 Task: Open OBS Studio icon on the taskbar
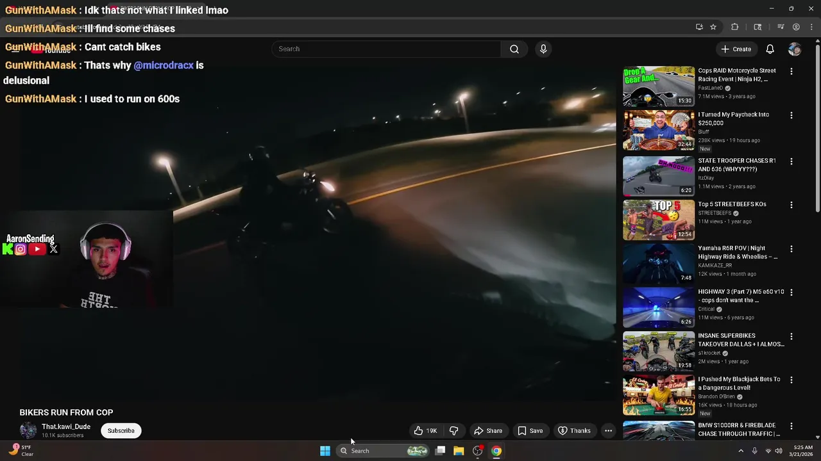(x=478, y=451)
